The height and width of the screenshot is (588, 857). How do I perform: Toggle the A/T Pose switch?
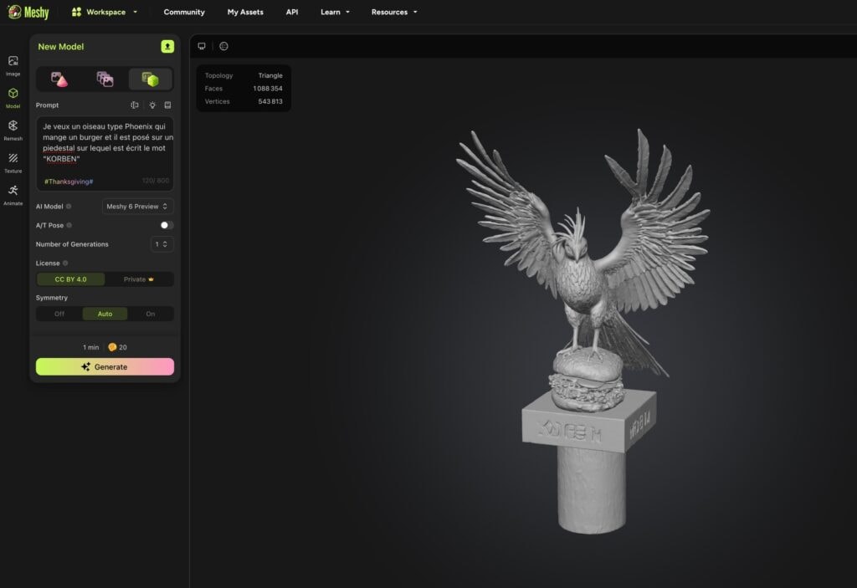[x=167, y=225]
